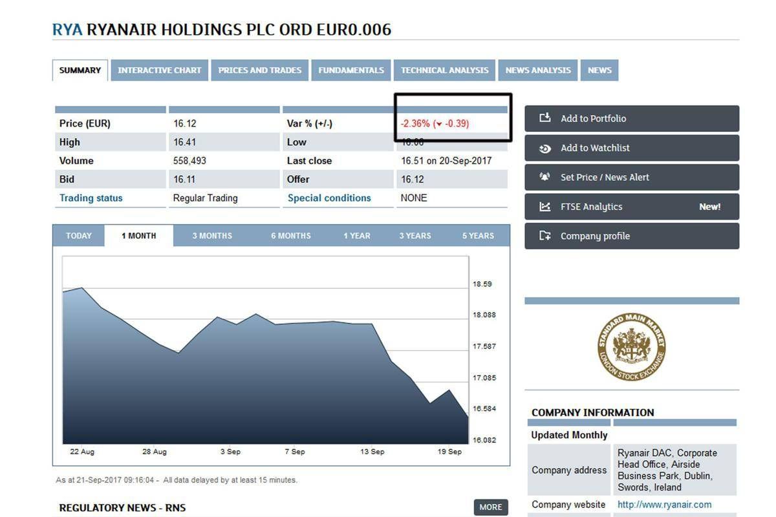Click the High value 16.41

point(185,142)
